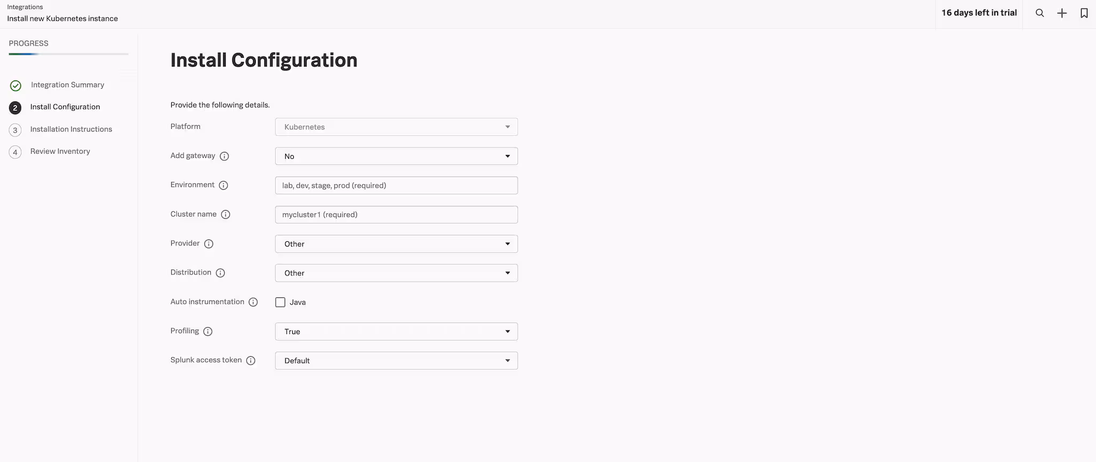Click the plus create icon
Image resolution: width=1096 pixels, height=462 pixels.
(x=1062, y=13)
